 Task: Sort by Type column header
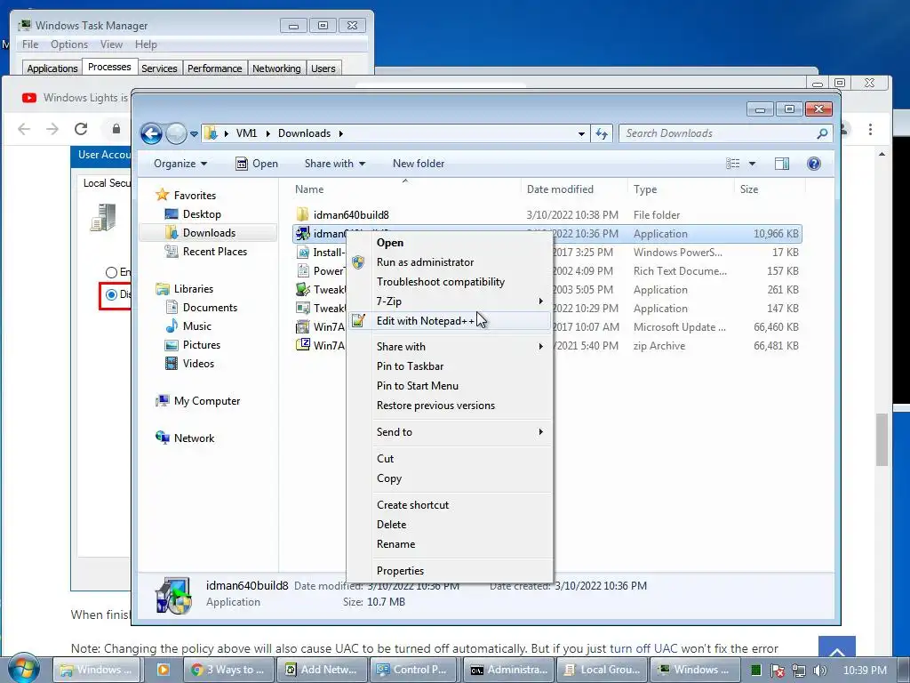click(645, 189)
